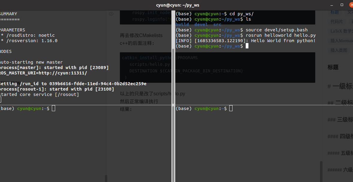Screen dimensions: 353x182
Task: Toggle the eye icon behind the top-left pane
Action: [111, 14]
